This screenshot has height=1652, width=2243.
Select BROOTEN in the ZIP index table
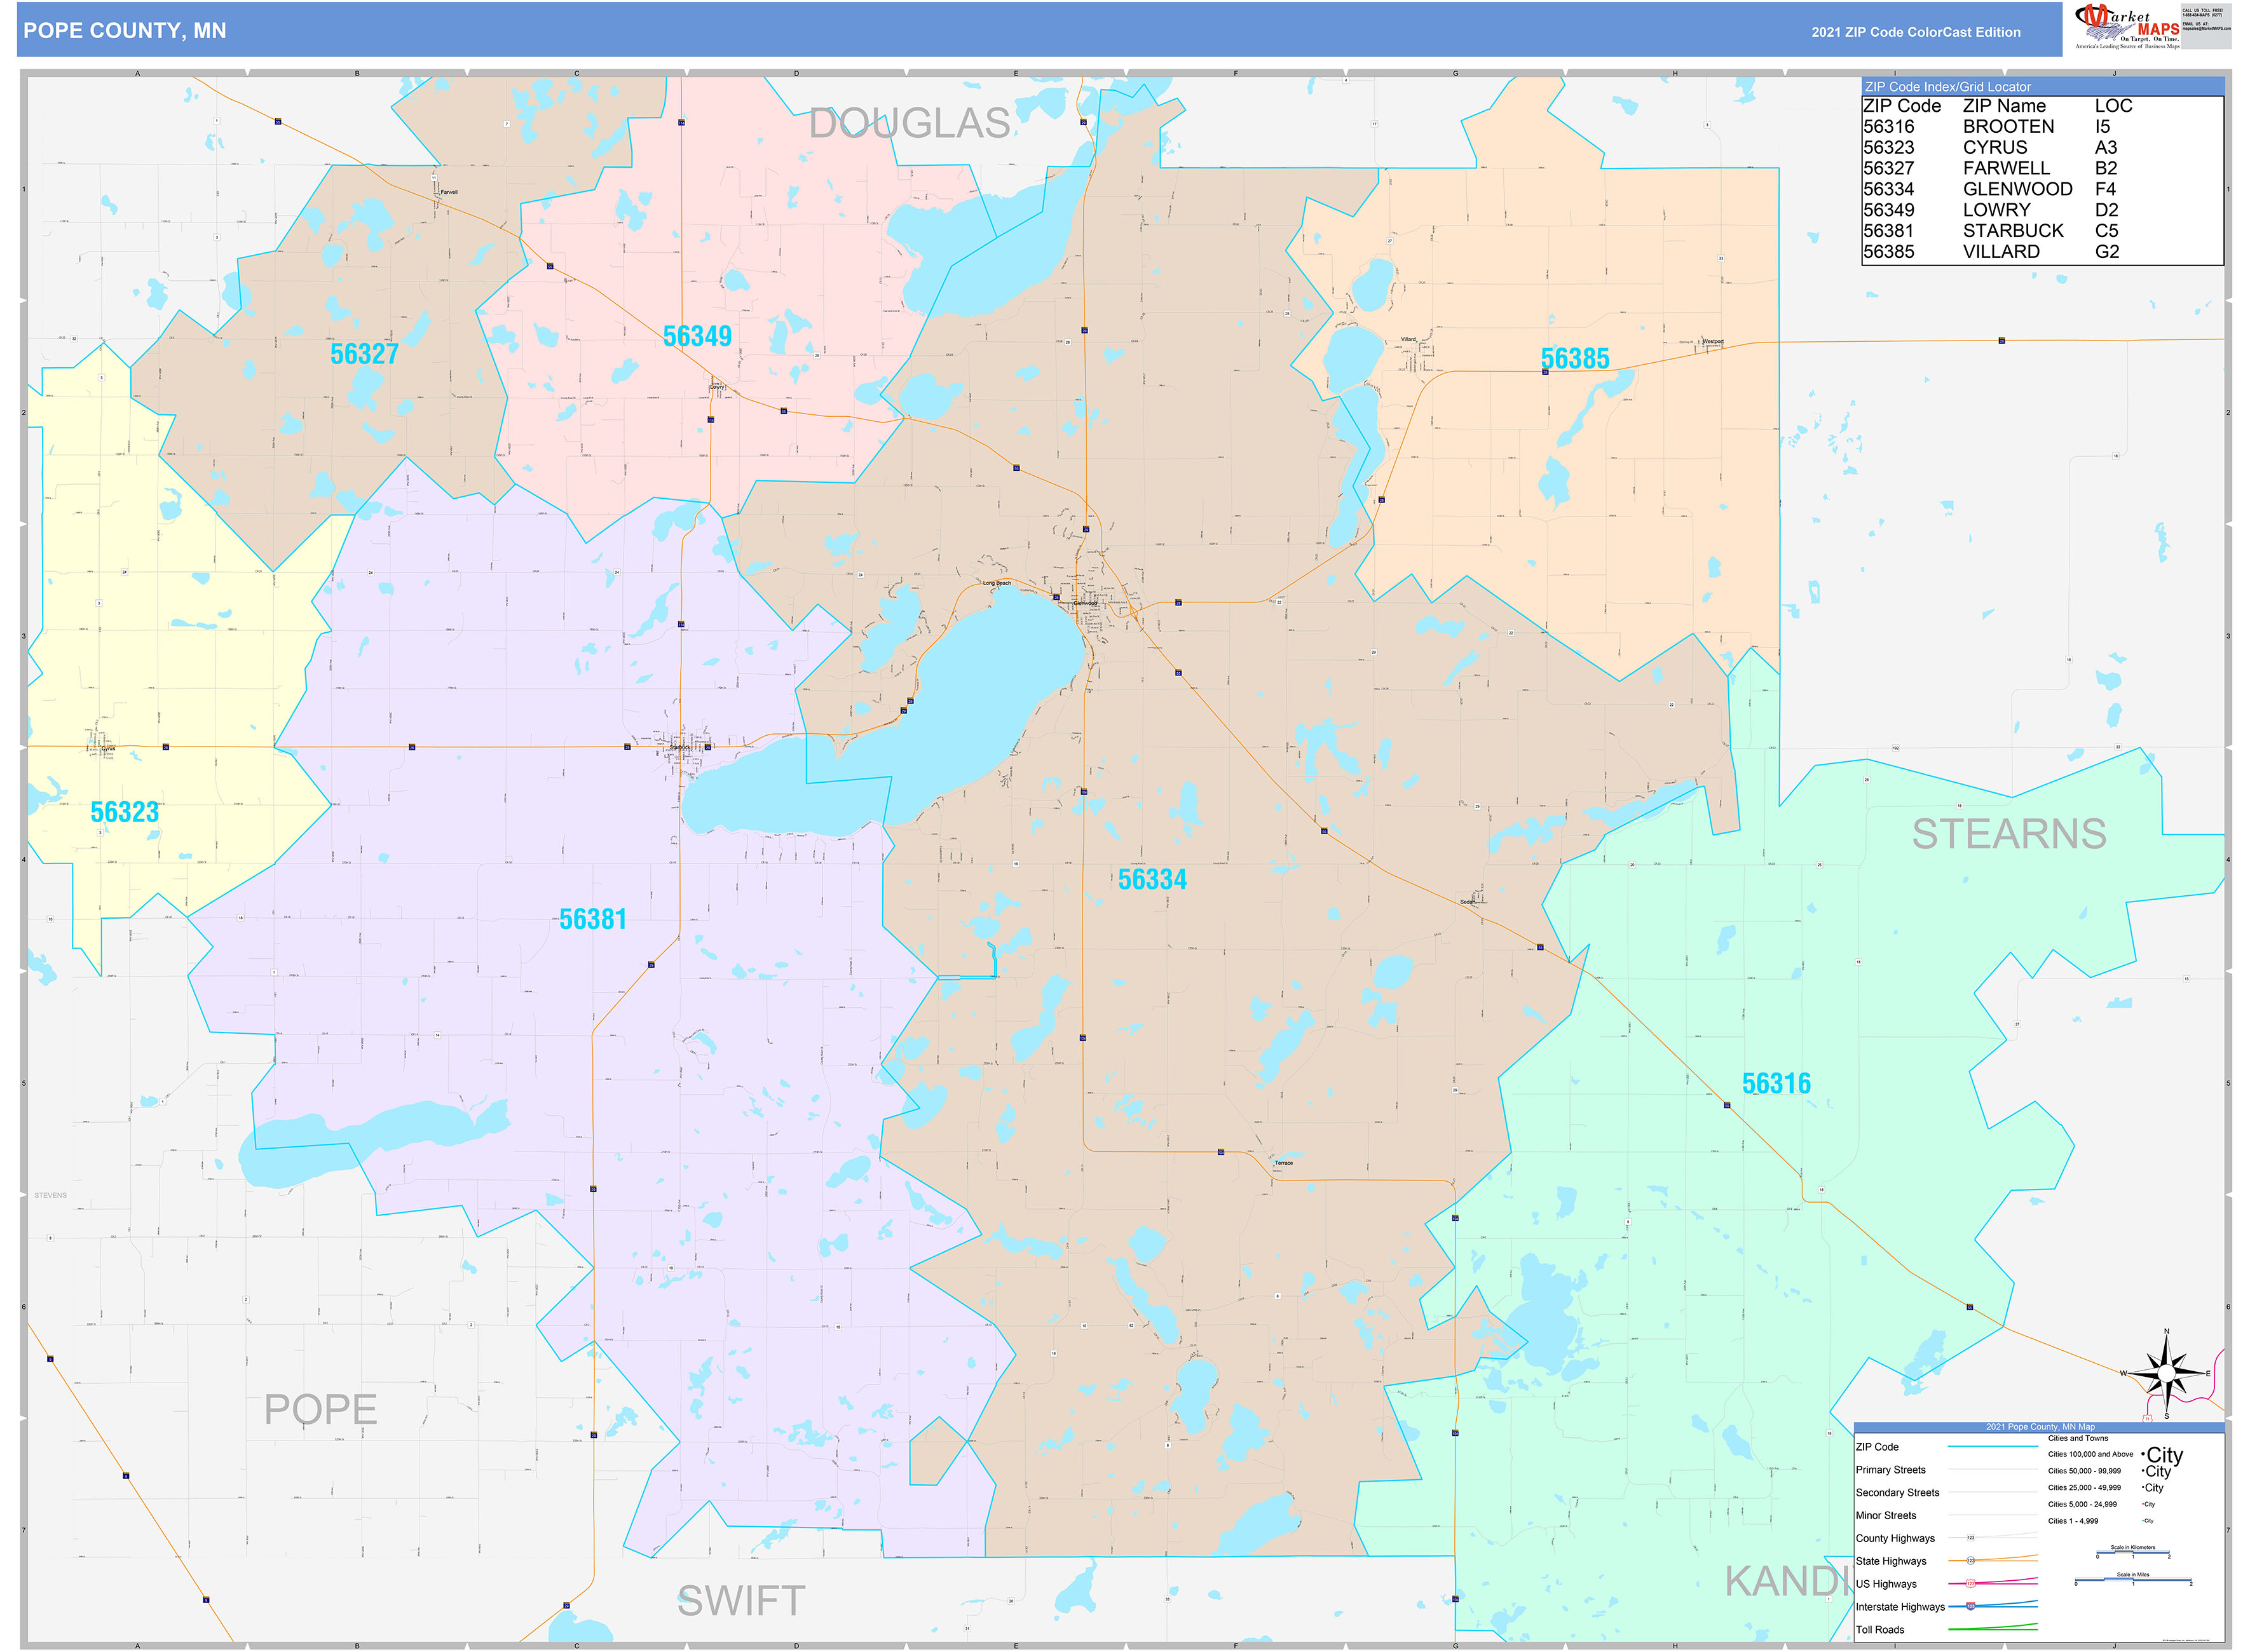(2008, 127)
